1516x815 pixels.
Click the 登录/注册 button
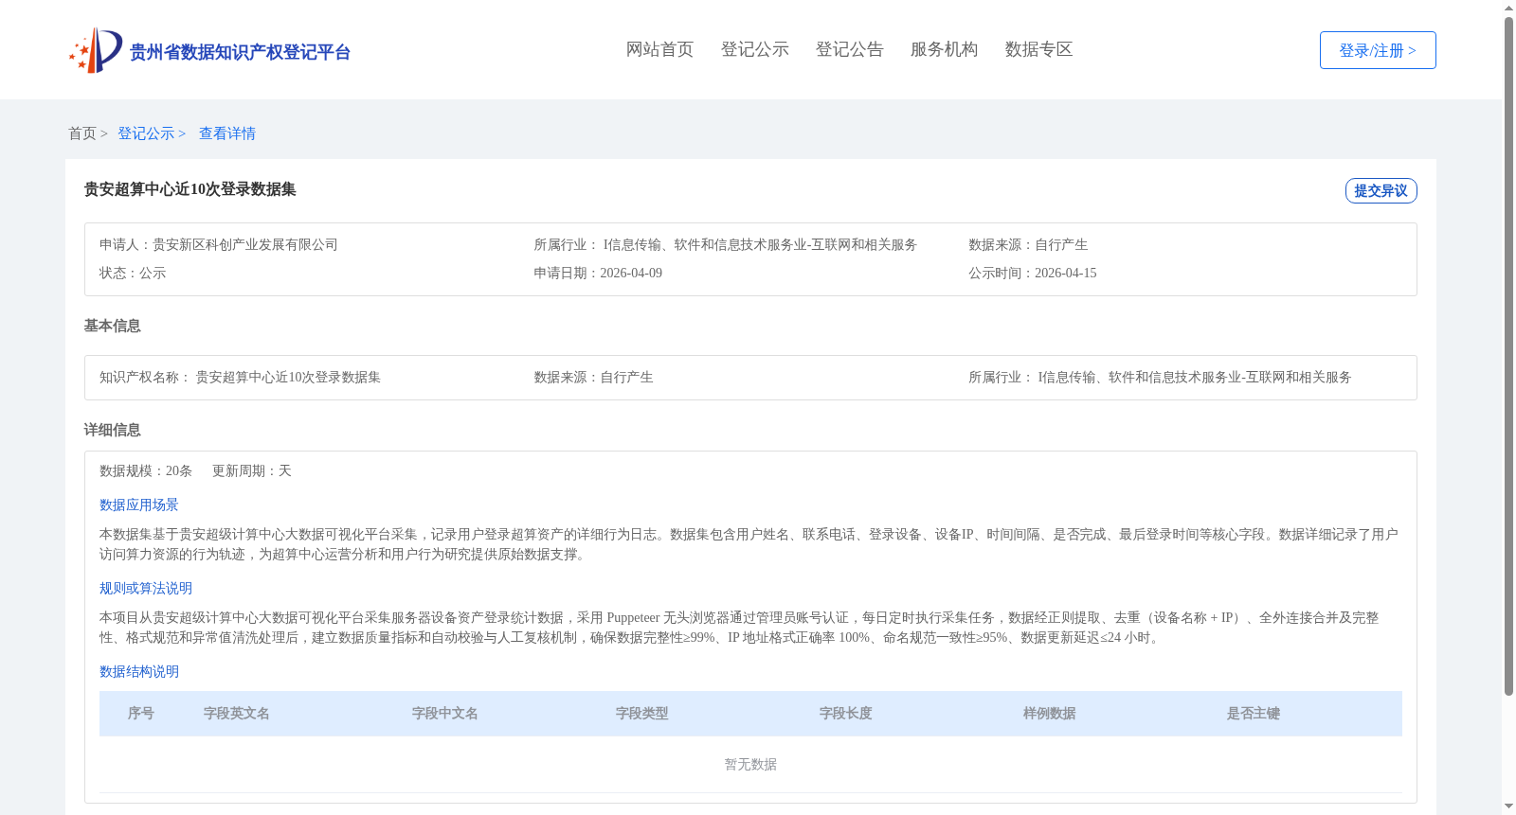[1378, 50]
